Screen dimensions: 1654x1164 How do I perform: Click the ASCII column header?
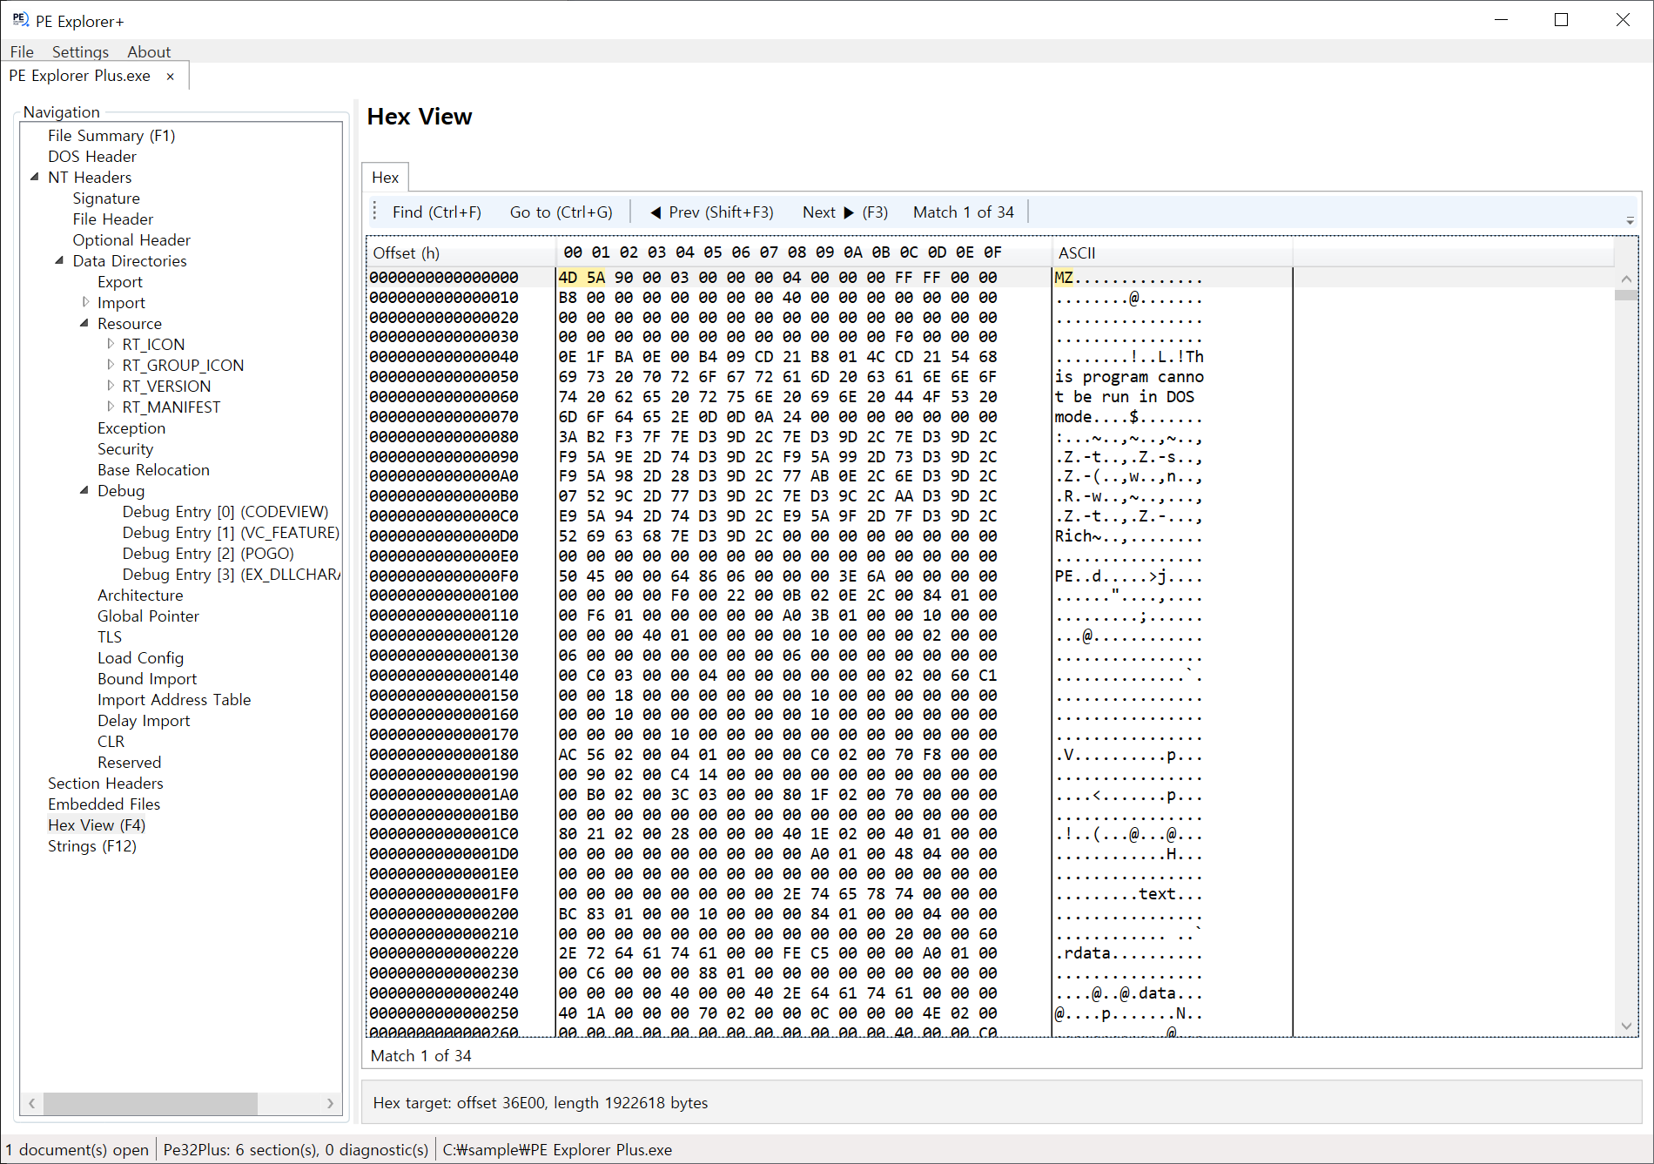(1172, 253)
